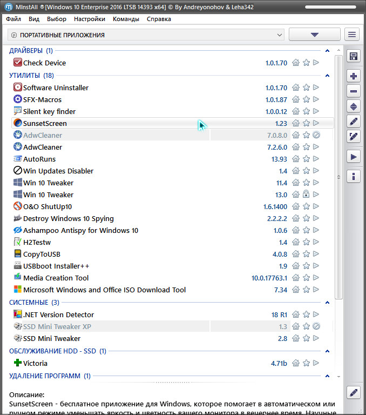
Task: Open the Файл menu
Action: pos(13,19)
